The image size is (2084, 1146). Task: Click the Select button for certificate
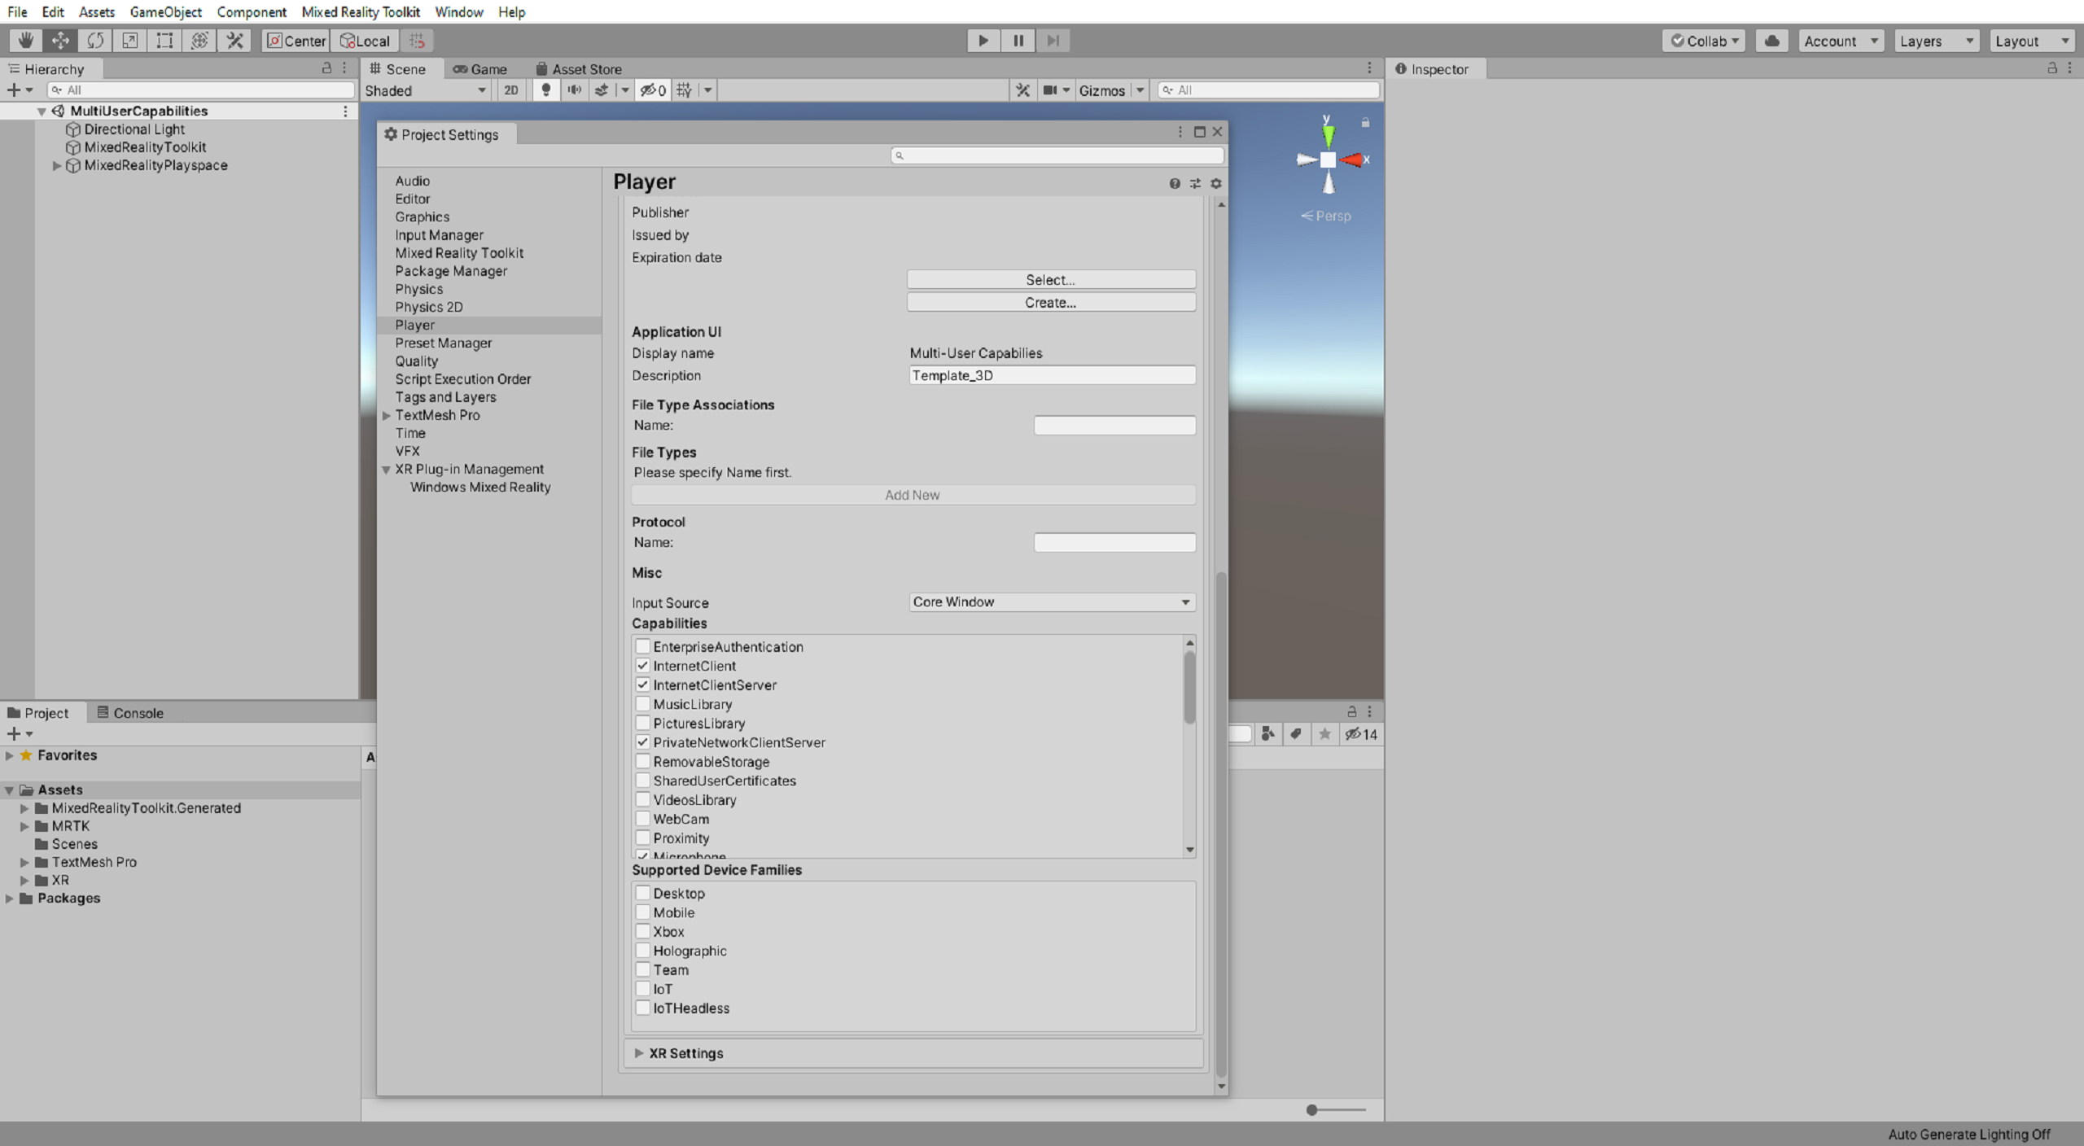click(1050, 279)
